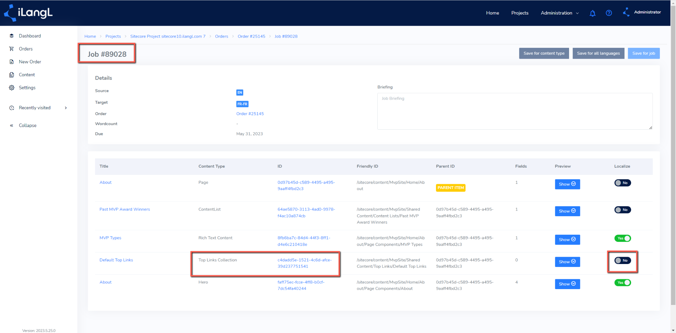Disable Localize for MVP Types

click(x=623, y=238)
